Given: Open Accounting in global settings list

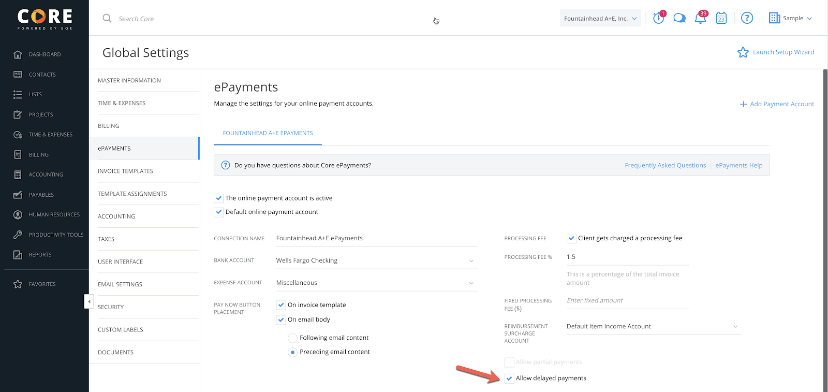Looking at the screenshot, I should pyautogui.click(x=144, y=216).
